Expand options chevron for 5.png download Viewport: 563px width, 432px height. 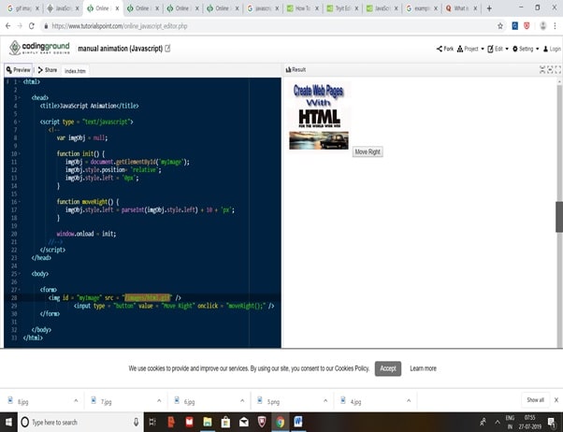pyautogui.click(x=325, y=401)
